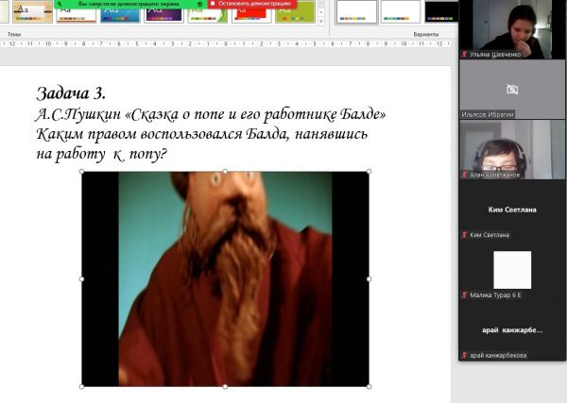Expand the themes gallery dropdown arrow
This screenshot has width=567, height=403.
[319, 19]
